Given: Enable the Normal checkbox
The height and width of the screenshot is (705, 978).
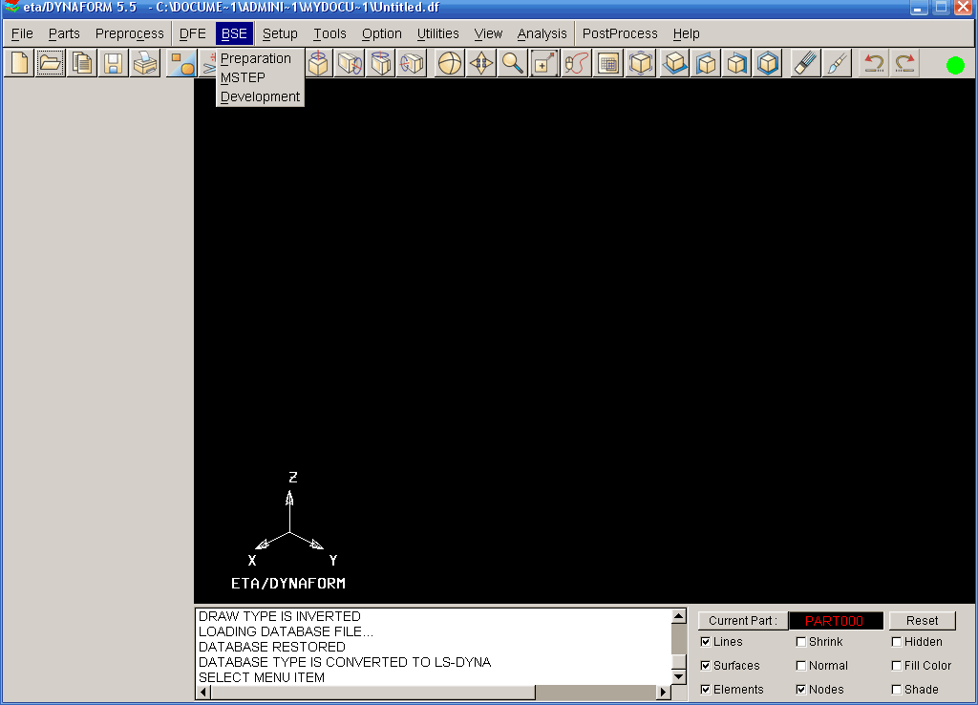Looking at the screenshot, I should point(801,666).
